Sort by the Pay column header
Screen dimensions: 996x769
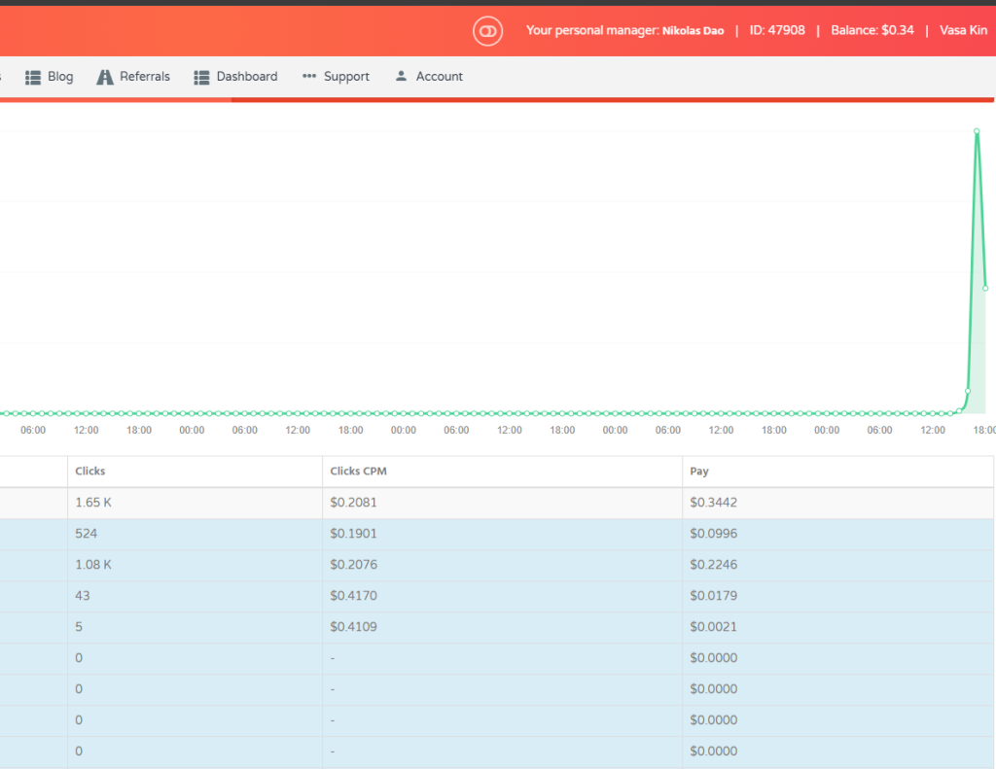pyautogui.click(x=837, y=472)
